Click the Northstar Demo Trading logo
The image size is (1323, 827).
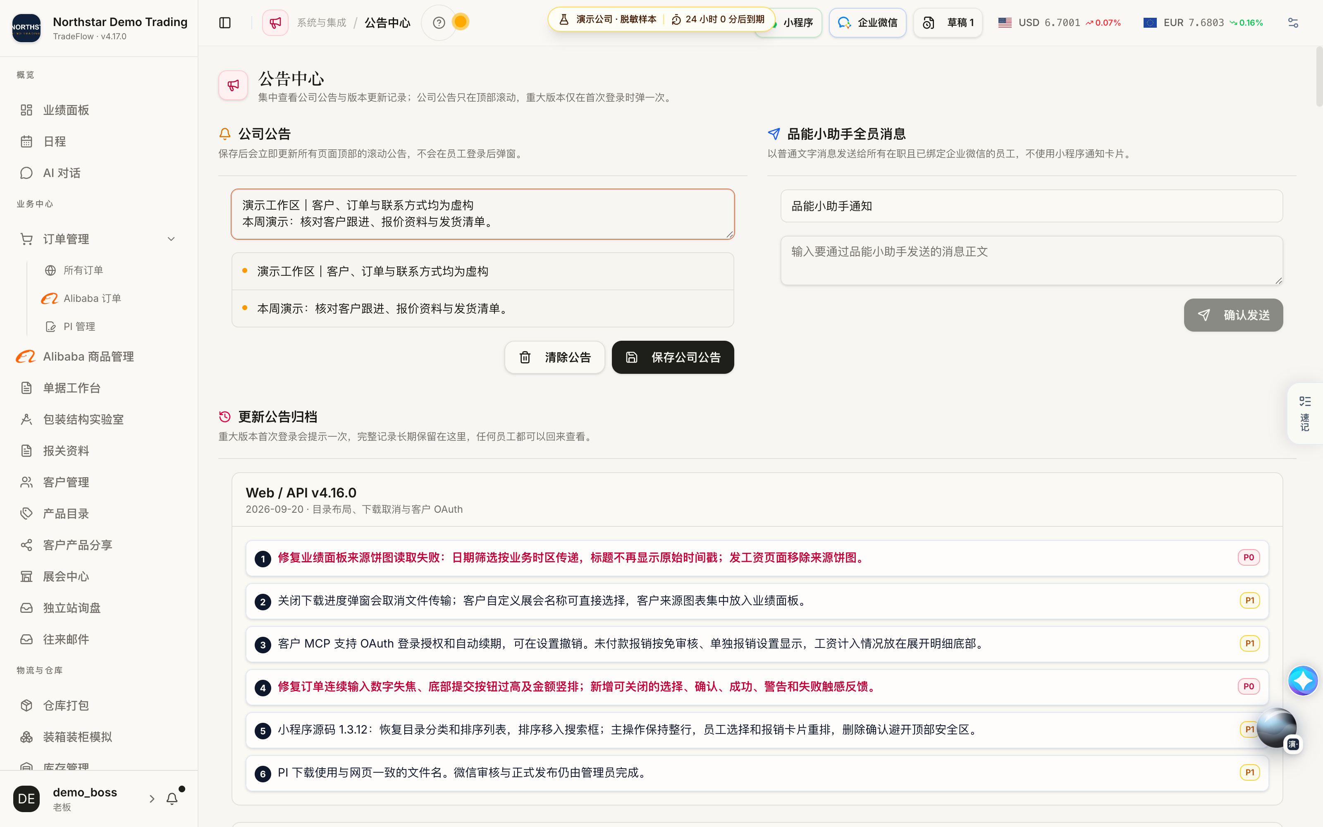pyautogui.click(x=26, y=27)
